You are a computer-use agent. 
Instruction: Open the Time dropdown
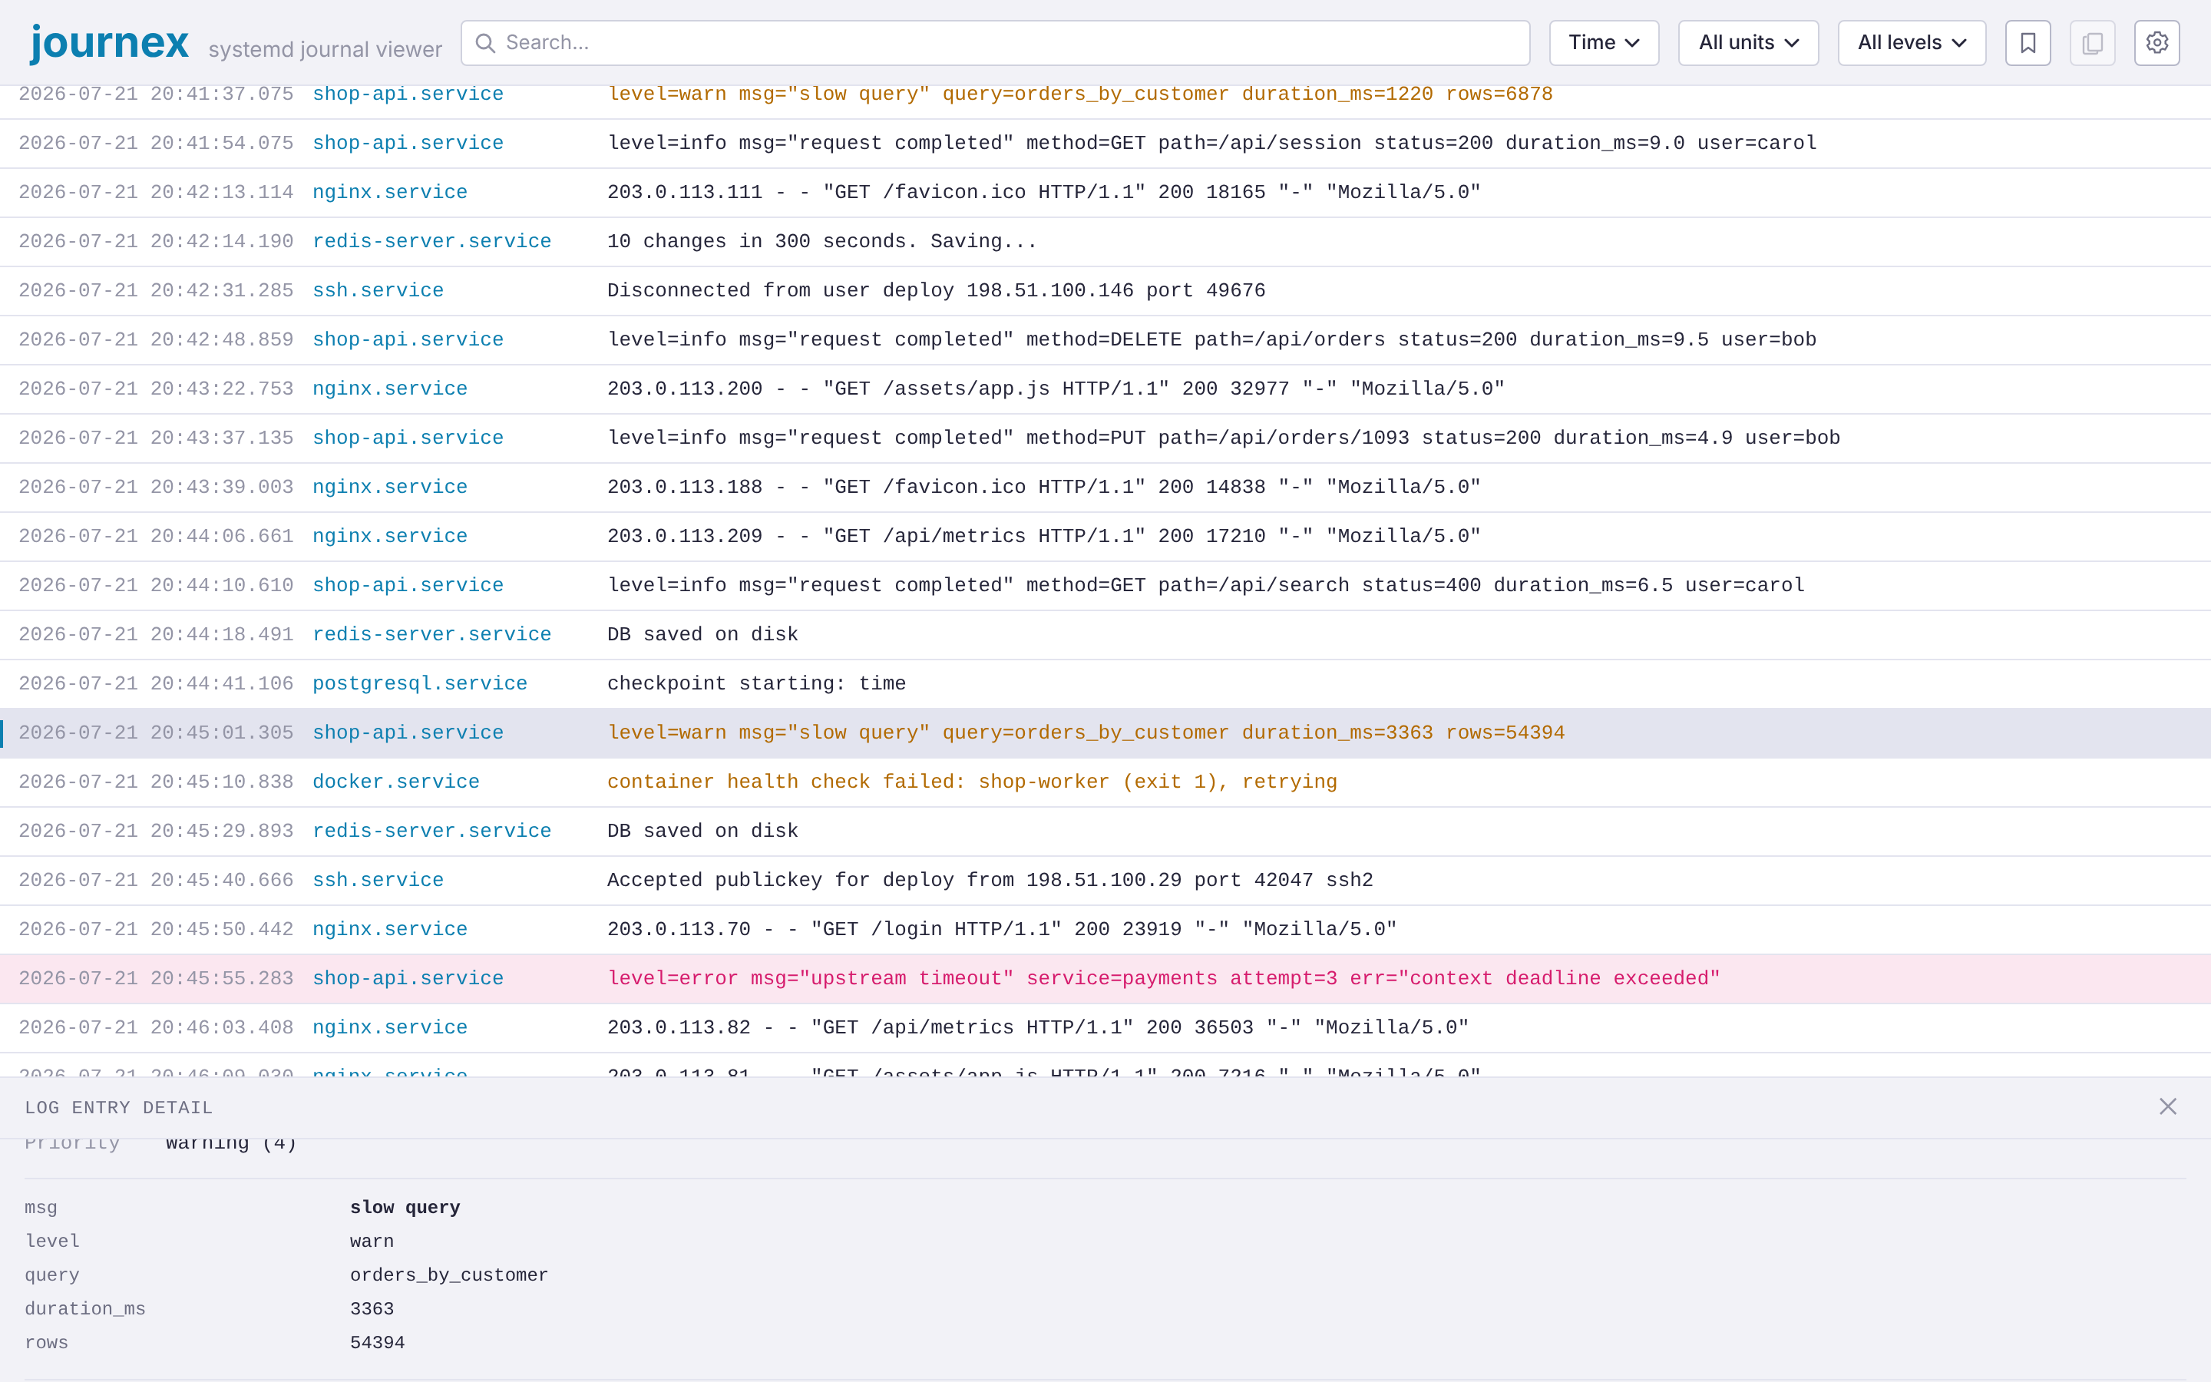pyautogui.click(x=1604, y=43)
